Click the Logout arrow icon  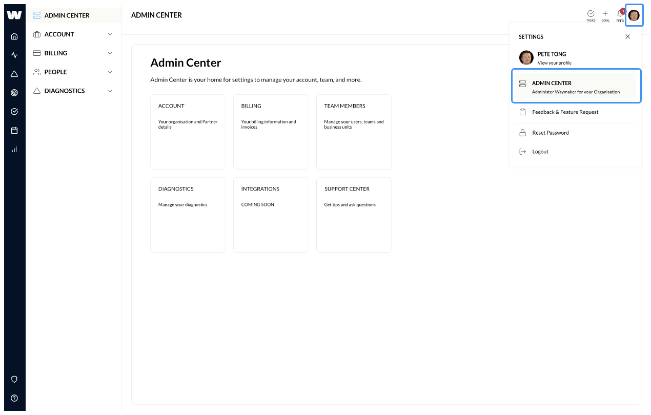pos(523,152)
